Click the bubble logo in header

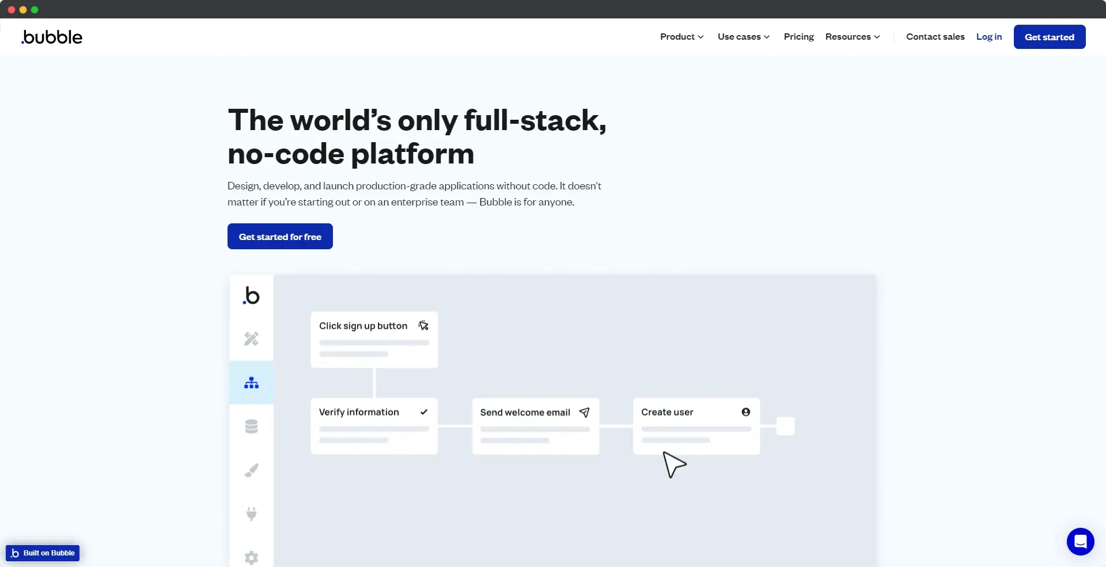[x=52, y=37]
